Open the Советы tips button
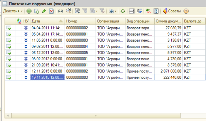 pyautogui.click(x=172, y=11)
